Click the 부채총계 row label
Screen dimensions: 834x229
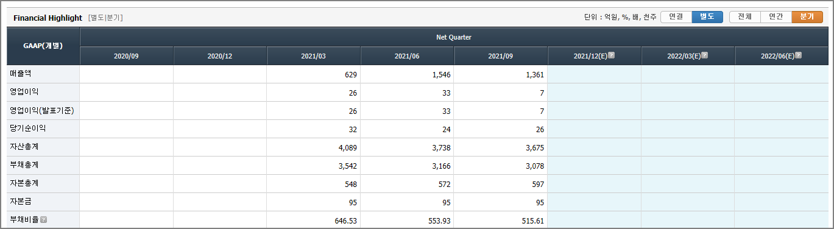click(25, 165)
